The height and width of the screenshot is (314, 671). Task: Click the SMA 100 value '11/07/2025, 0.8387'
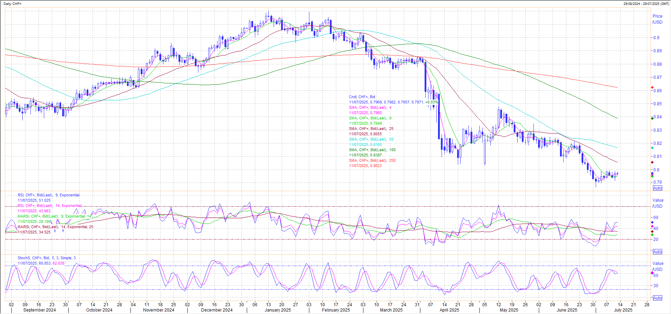[x=366, y=155]
